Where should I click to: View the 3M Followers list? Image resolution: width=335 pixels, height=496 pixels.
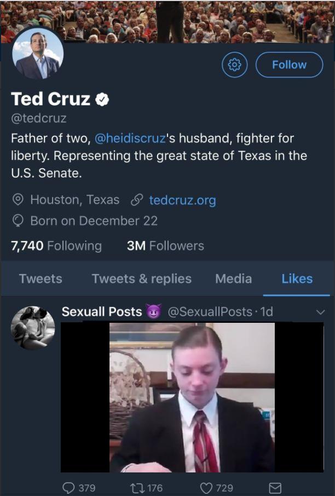click(165, 246)
